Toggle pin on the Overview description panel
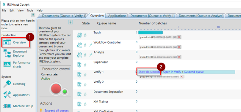This screenshot has height=112, width=241. point(71,22)
